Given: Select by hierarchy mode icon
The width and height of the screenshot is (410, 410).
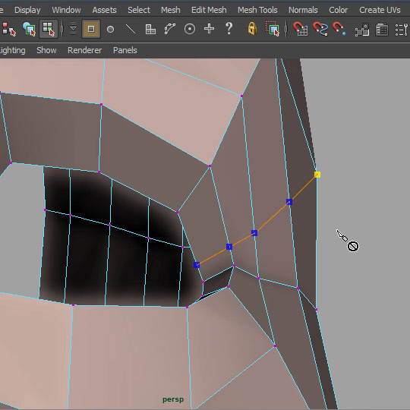Looking at the screenshot, I should click(x=8, y=29).
